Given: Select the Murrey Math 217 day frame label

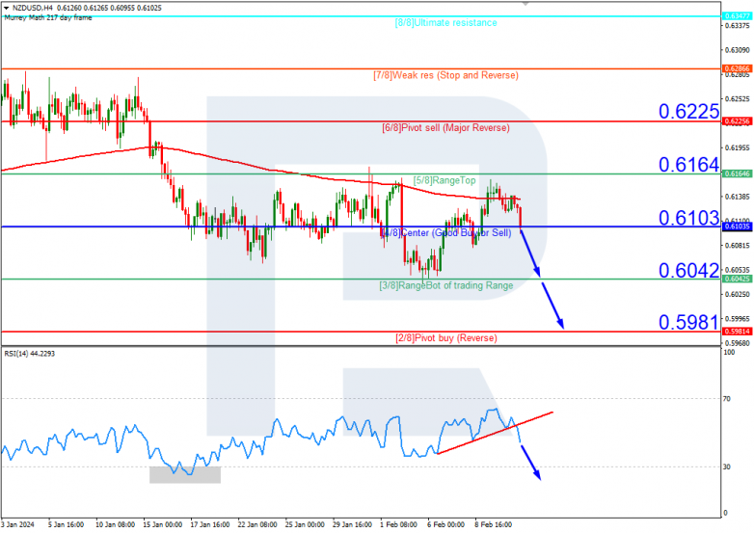Looking at the screenshot, I should [x=48, y=17].
